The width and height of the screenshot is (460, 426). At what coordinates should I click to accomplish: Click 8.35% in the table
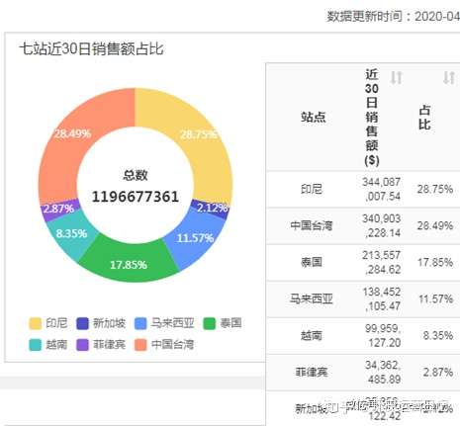438,336
